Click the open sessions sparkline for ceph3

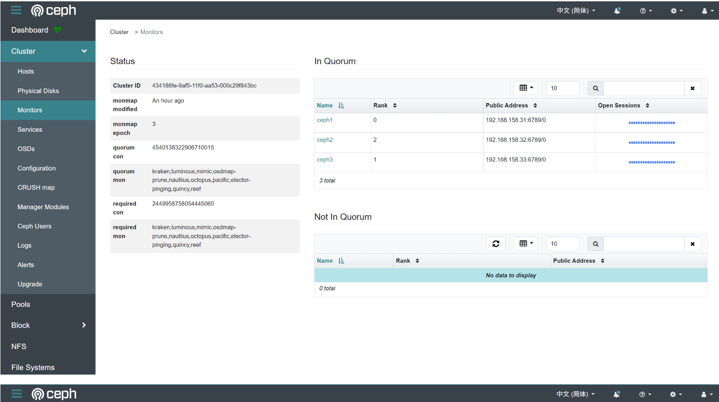(x=652, y=162)
